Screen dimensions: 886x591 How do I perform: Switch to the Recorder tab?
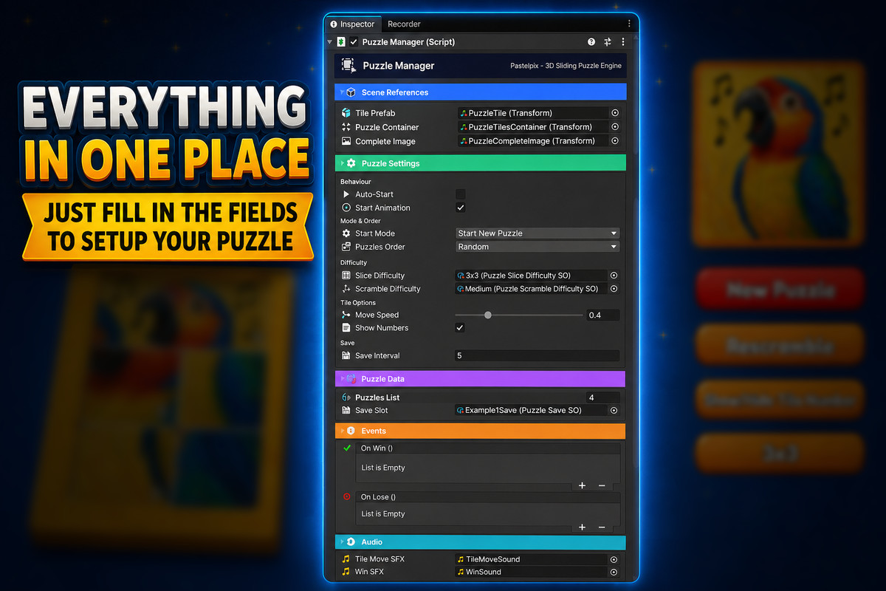click(404, 24)
